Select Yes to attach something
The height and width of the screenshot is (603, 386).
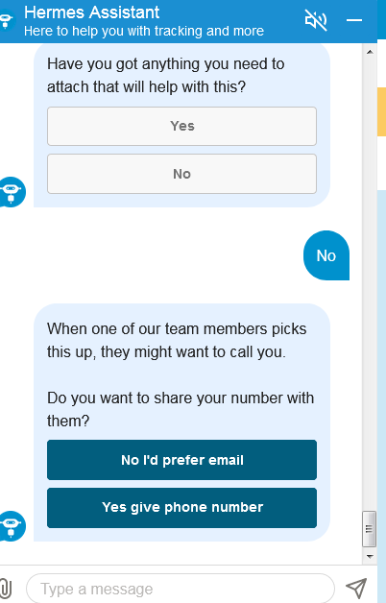181,126
